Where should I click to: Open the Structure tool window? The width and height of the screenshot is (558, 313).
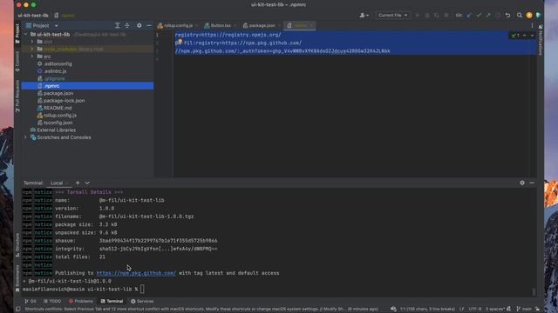pyautogui.click(x=17, y=244)
